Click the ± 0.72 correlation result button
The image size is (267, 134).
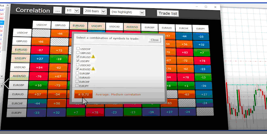coord(84,94)
